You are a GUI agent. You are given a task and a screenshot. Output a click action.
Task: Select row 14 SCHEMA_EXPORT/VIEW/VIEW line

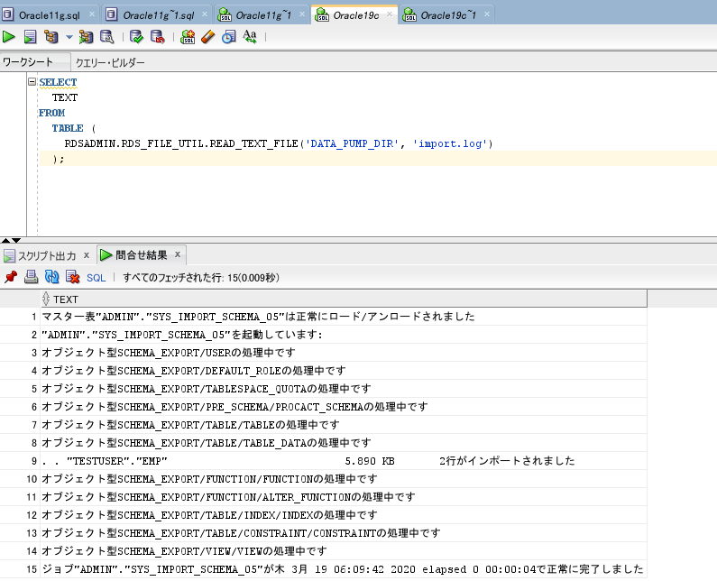(344, 551)
